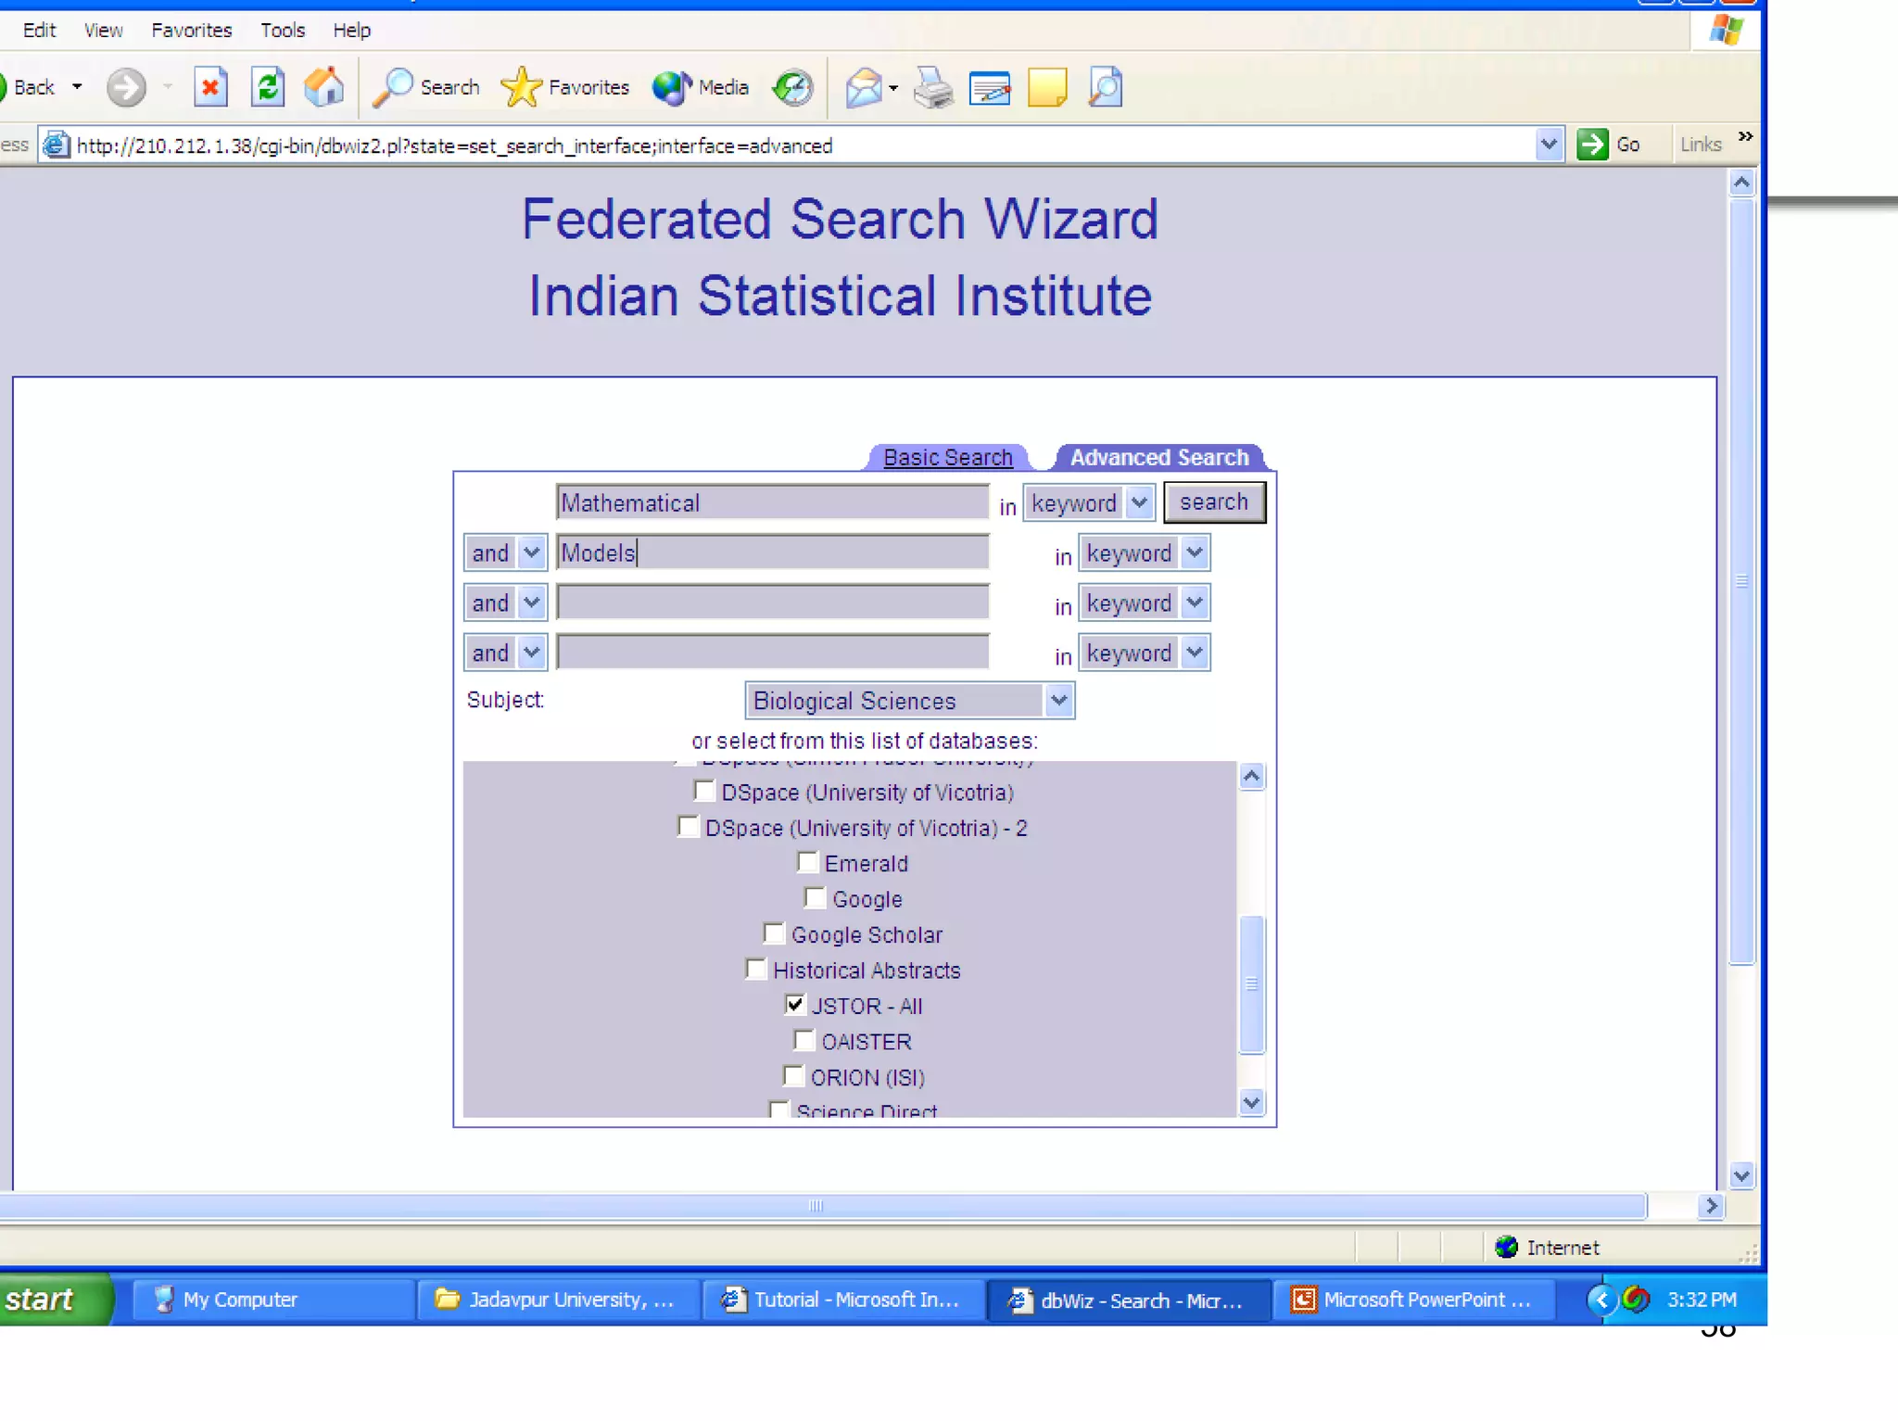Click the Stop loading red X icon

click(x=210, y=88)
